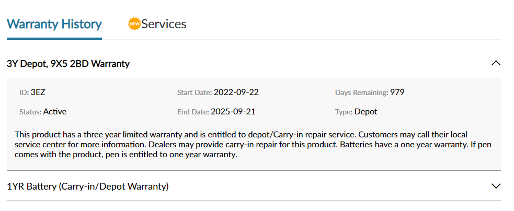Click the Active status value

pyautogui.click(x=55, y=112)
